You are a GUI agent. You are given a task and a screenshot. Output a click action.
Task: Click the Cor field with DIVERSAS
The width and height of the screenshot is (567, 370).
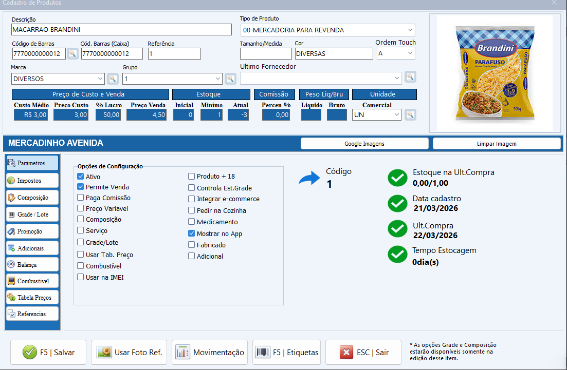point(334,54)
